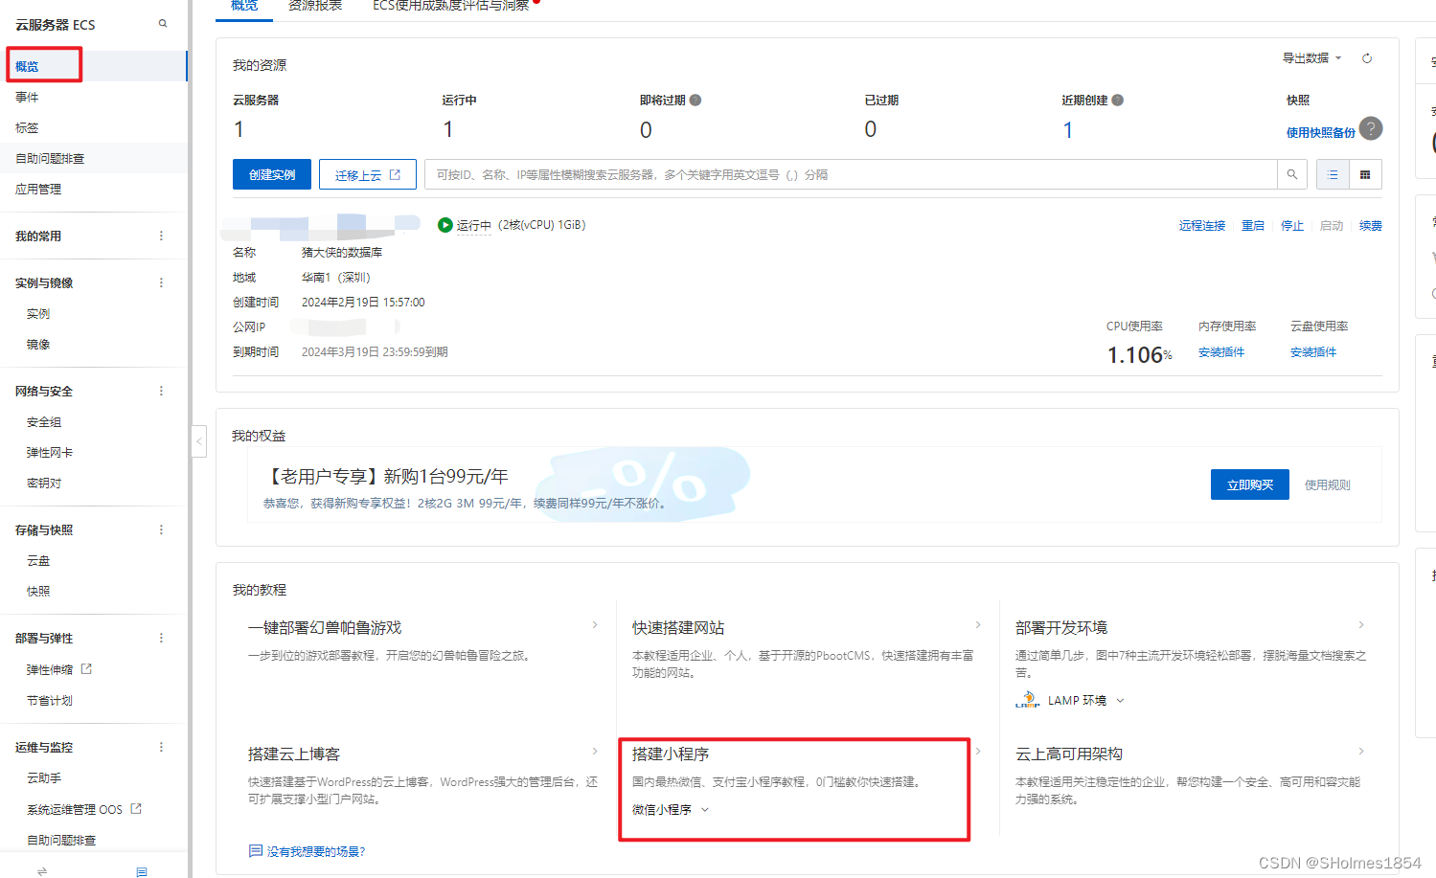Click 安装插件 under 云盘使用率
The image size is (1436, 878).
click(x=1313, y=352)
